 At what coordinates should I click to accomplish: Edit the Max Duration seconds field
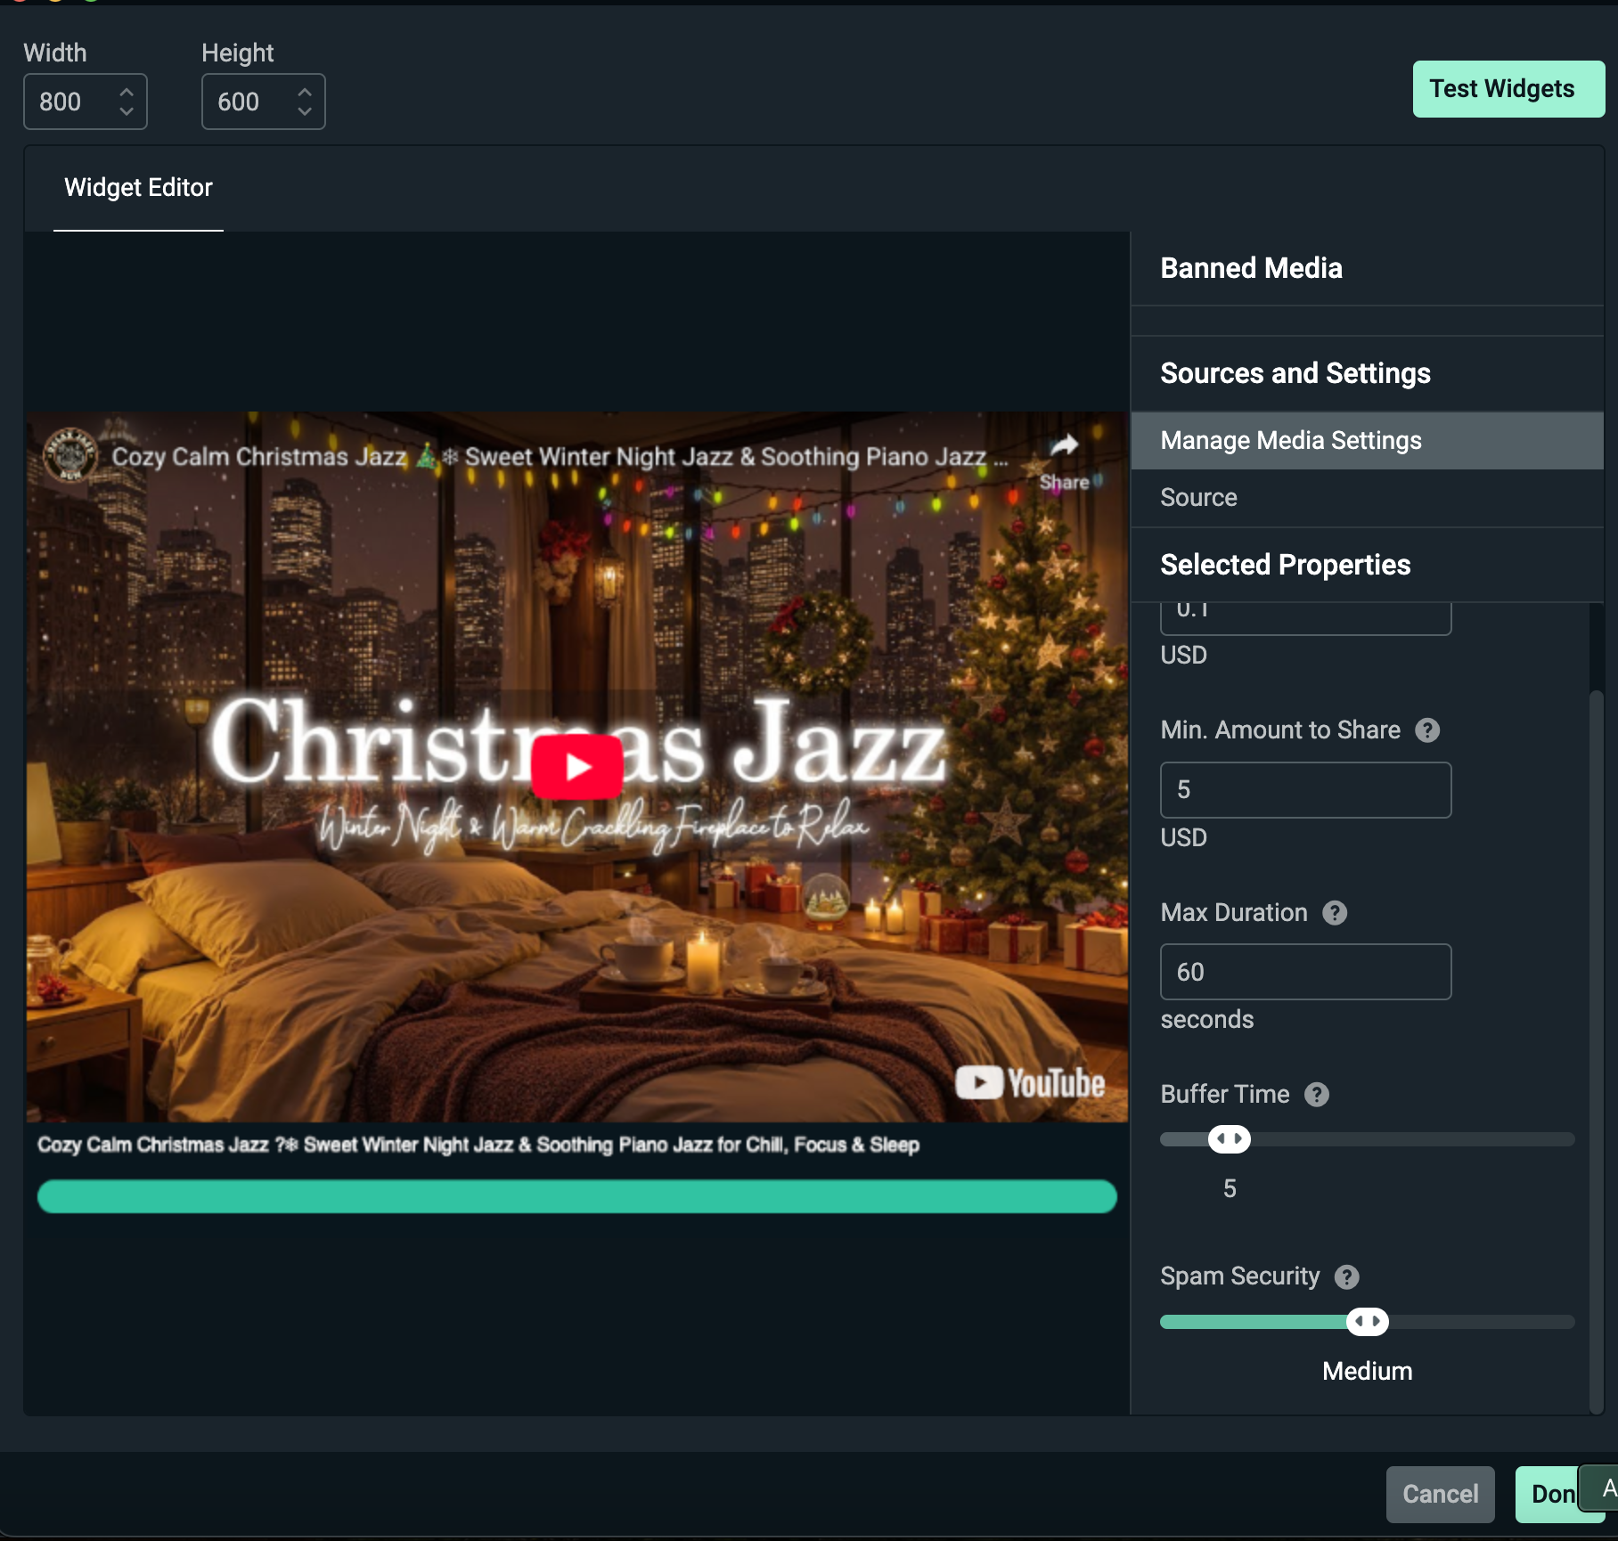point(1304,972)
